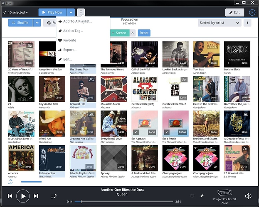Screen dimensions: 259x207
Task: Click the 32/48 badge on Back in Black
Action: click(244, 63)
